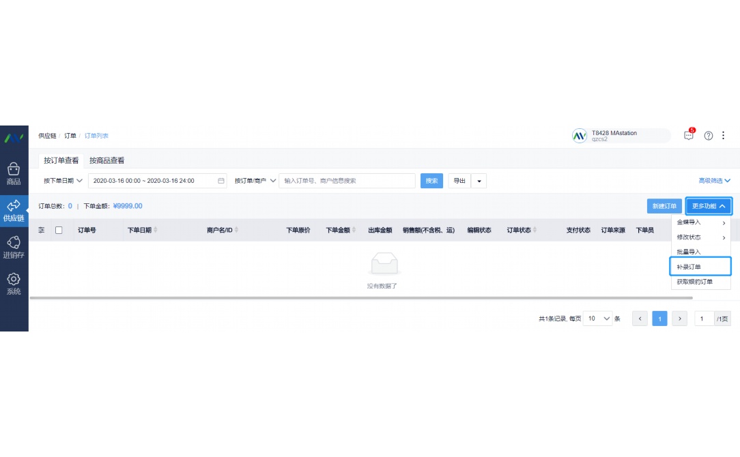Click the 新建订单 button
The height and width of the screenshot is (457, 740).
point(664,206)
